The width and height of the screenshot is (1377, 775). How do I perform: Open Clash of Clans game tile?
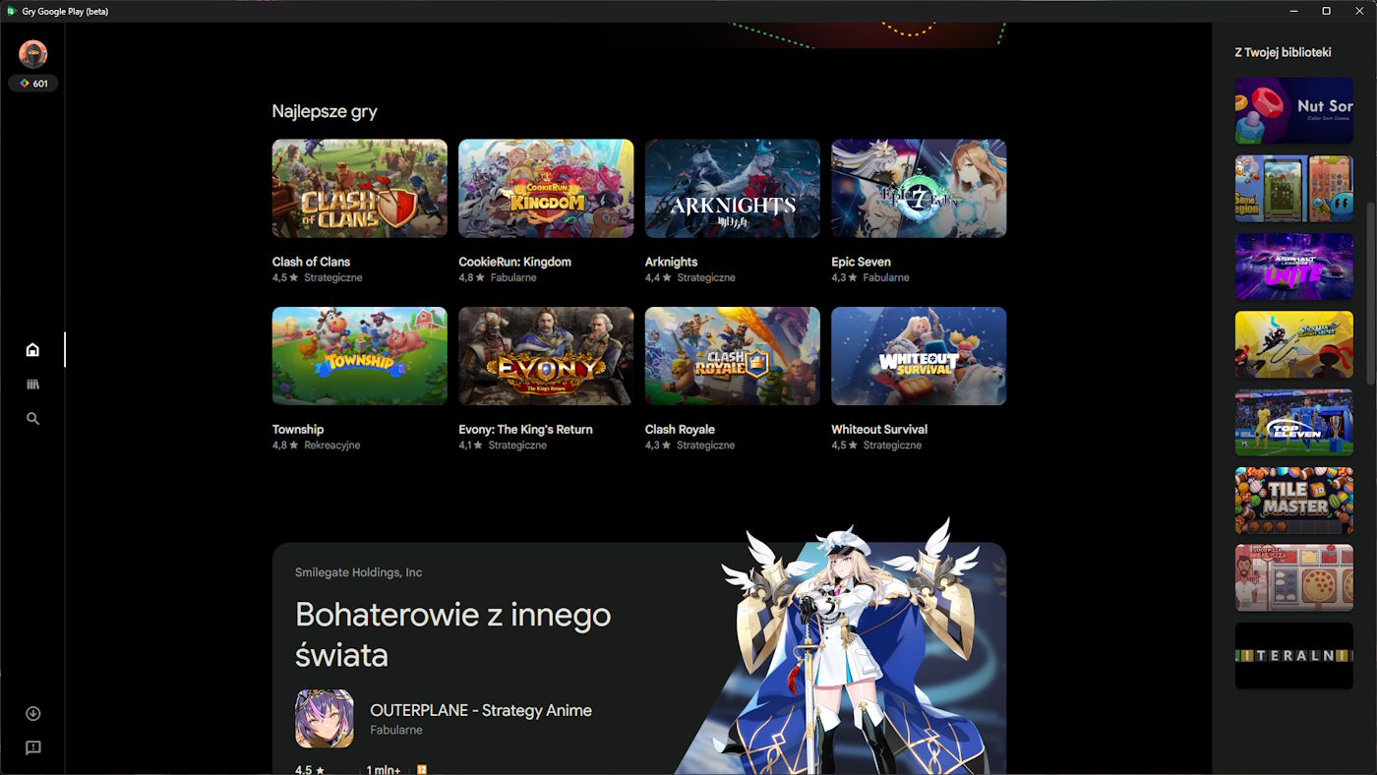point(359,189)
